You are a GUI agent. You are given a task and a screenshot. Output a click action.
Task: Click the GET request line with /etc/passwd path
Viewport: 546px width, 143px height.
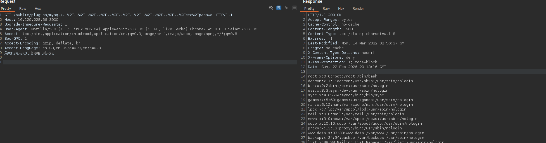coord(118,15)
